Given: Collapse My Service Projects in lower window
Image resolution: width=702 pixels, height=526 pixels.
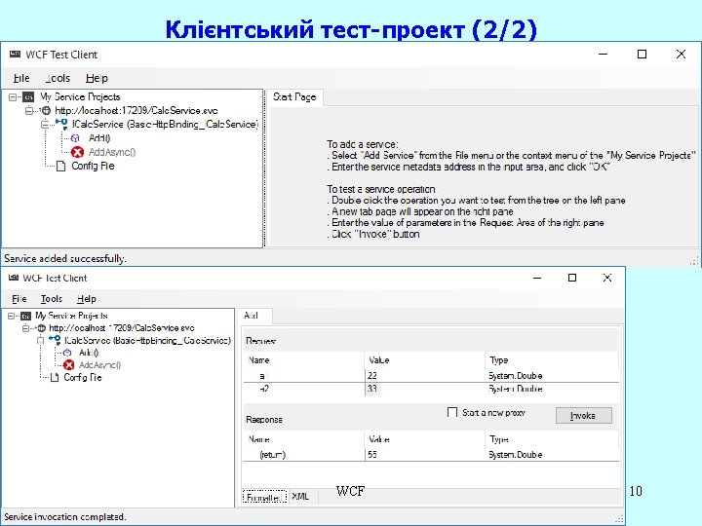Looking at the screenshot, I should pyautogui.click(x=11, y=316).
